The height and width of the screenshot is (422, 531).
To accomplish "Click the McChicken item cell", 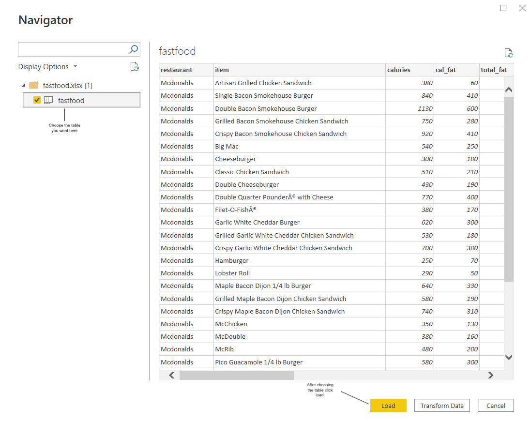I will [299, 324].
